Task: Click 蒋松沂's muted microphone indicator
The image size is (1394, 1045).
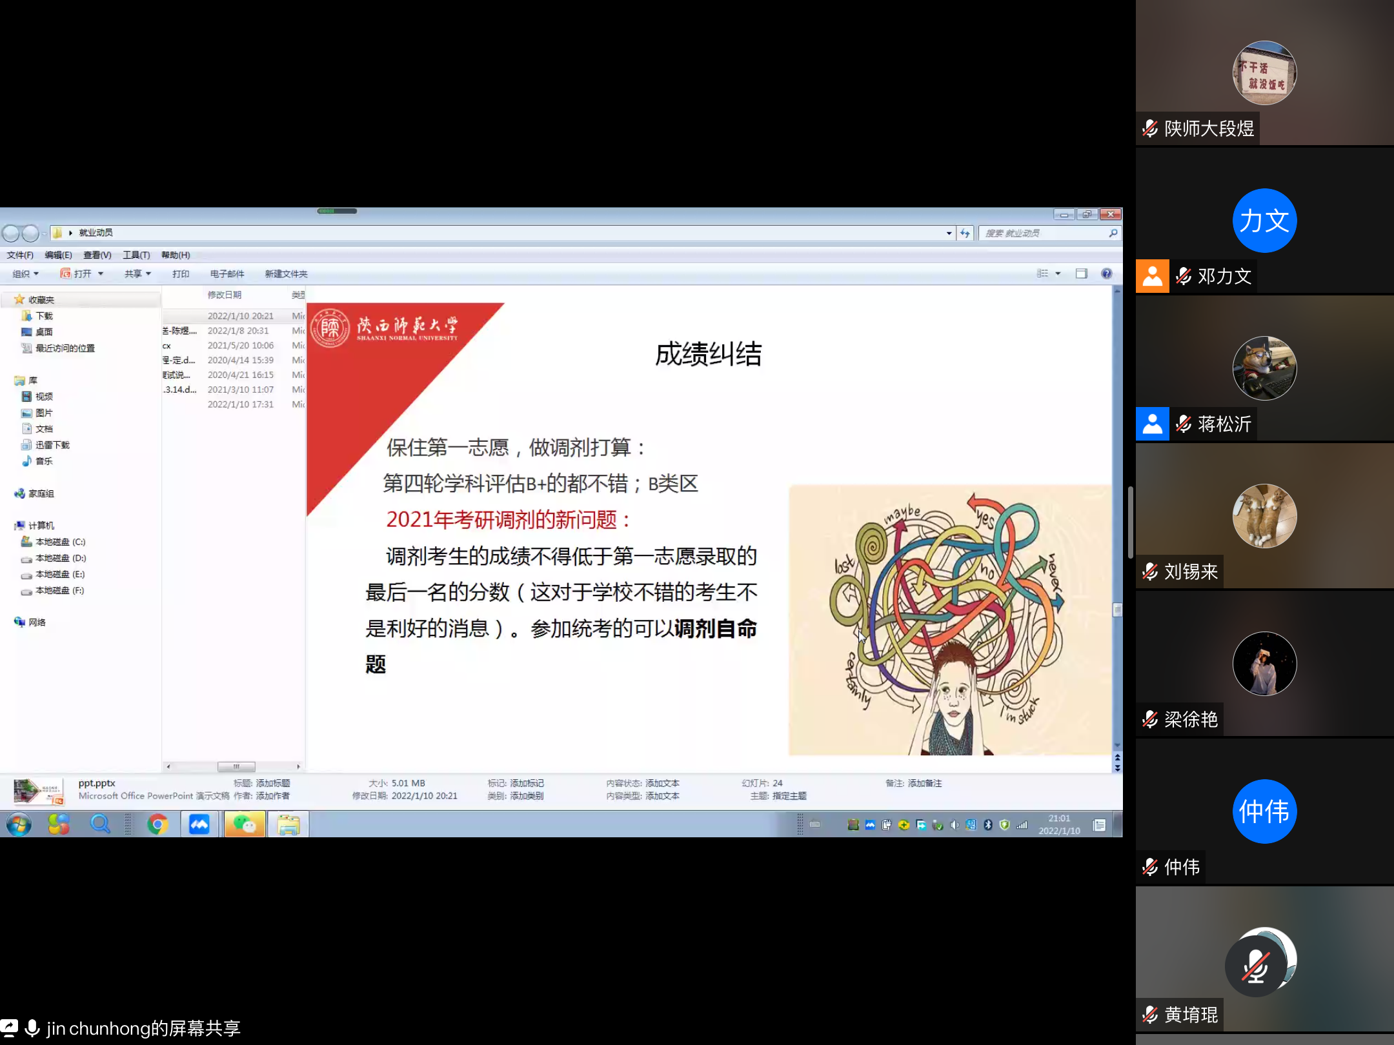Action: pyautogui.click(x=1184, y=424)
